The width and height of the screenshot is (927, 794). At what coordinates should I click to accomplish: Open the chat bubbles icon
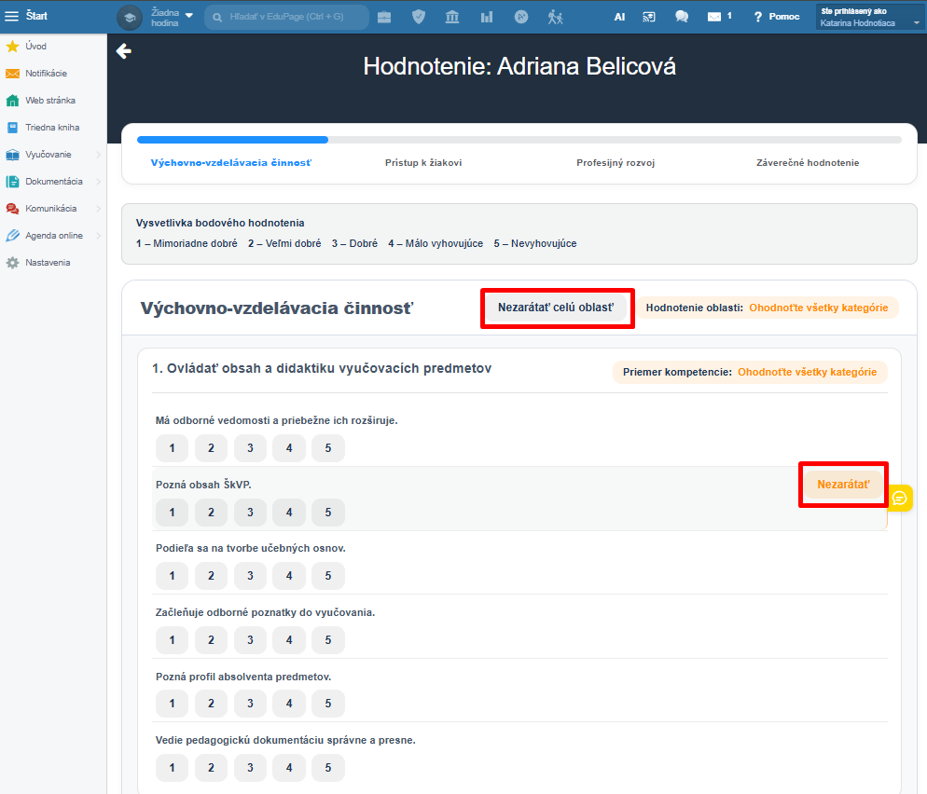coord(682,17)
